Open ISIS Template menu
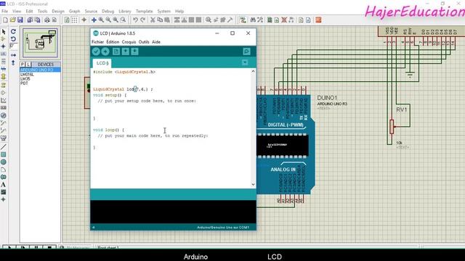Viewport: 465px width, 261px height. [x=145, y=12]
